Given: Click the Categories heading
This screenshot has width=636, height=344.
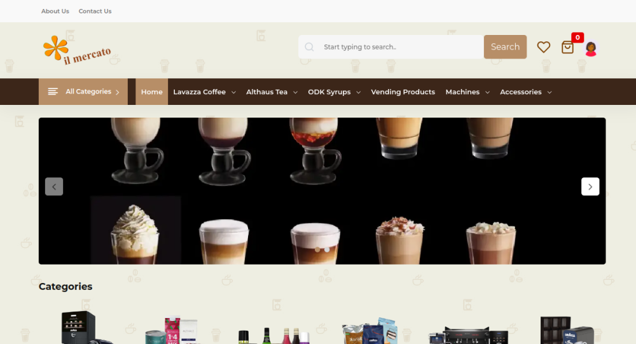Looking at the screenshot, I should point(66,286).
